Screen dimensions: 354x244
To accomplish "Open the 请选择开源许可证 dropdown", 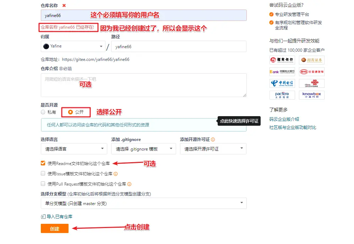I will point(213,149).
